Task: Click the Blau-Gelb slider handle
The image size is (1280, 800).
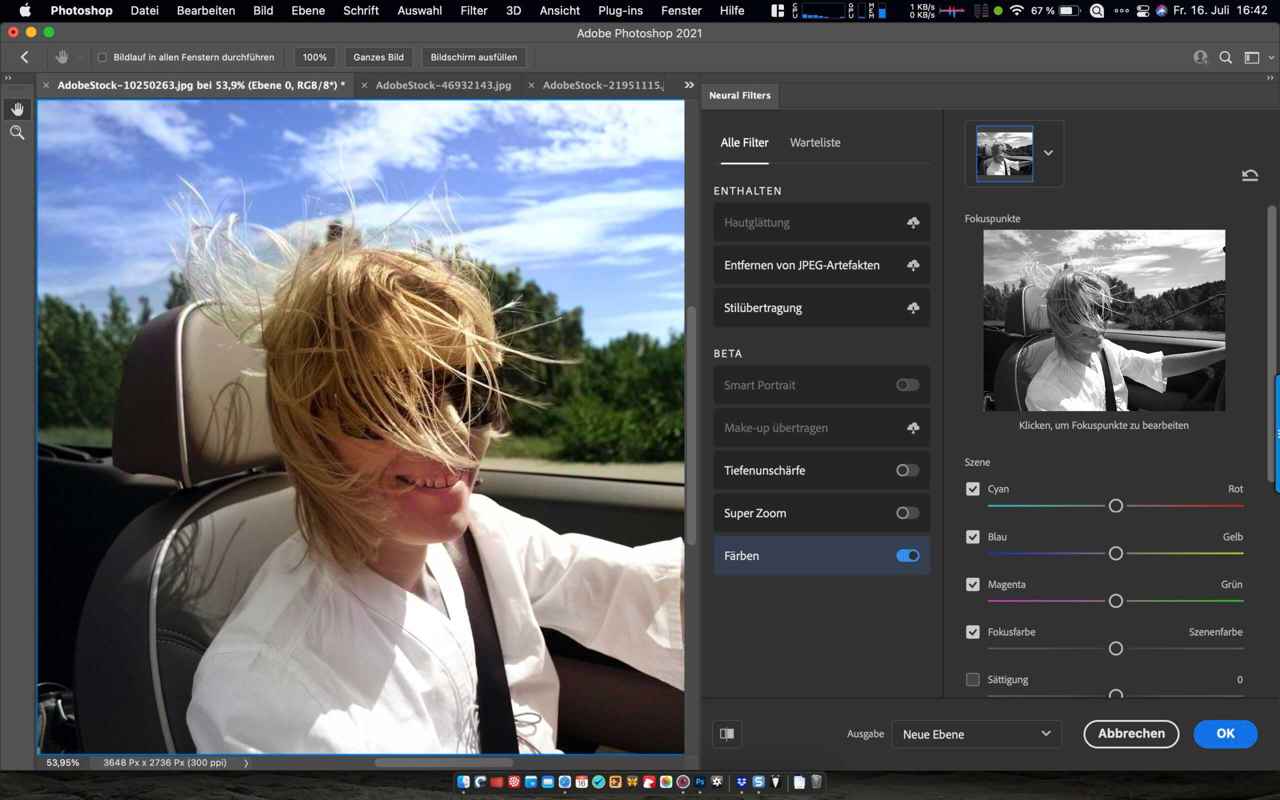Action: click(1115, 553)
